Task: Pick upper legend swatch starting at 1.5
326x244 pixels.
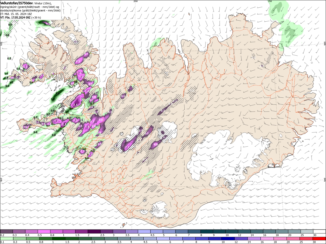Action: click(81, 231)
